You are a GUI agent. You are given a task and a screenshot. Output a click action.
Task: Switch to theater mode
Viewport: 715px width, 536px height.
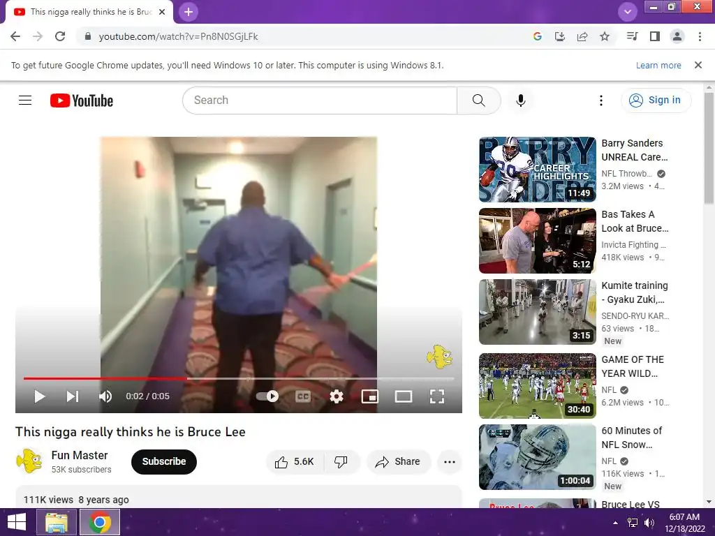pyautogui.click(x=404, y=396)
